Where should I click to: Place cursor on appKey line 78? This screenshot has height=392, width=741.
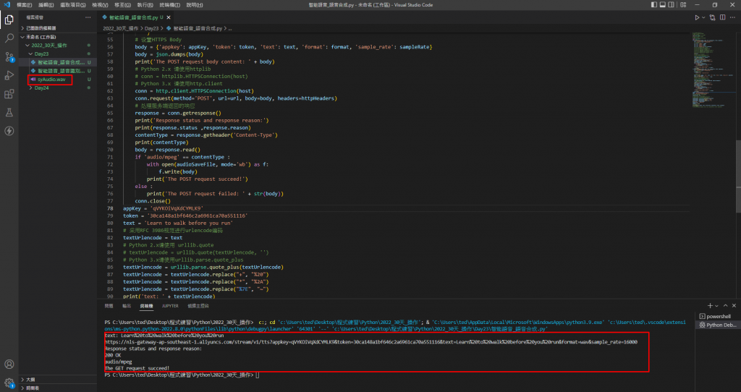[x=163, y=208]
